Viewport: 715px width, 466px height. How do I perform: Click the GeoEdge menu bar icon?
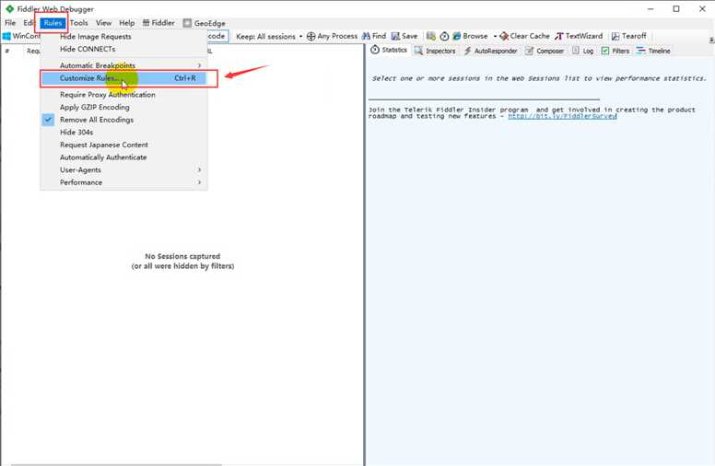click(187, 23)
